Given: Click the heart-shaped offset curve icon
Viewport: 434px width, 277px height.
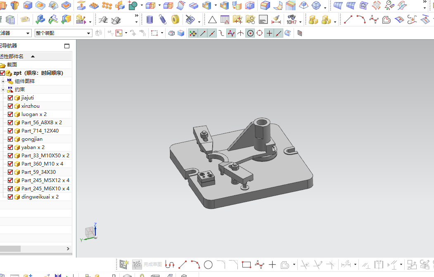Looking at the screenshot, I should click(x=386, y=20).
